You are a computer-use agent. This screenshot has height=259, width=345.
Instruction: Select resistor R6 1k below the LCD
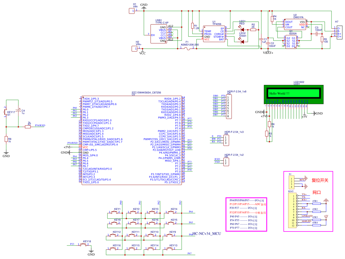[x=269, y=124]
